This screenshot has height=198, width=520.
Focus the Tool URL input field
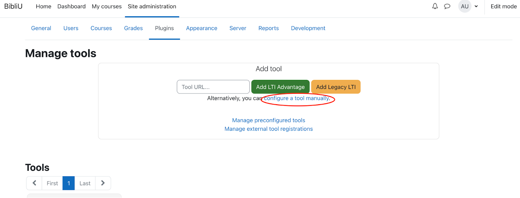213,87
